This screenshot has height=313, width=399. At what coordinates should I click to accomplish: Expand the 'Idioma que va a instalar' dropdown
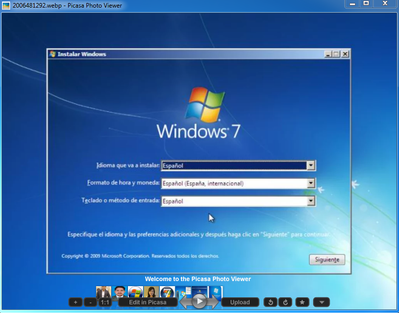(311, 166)
